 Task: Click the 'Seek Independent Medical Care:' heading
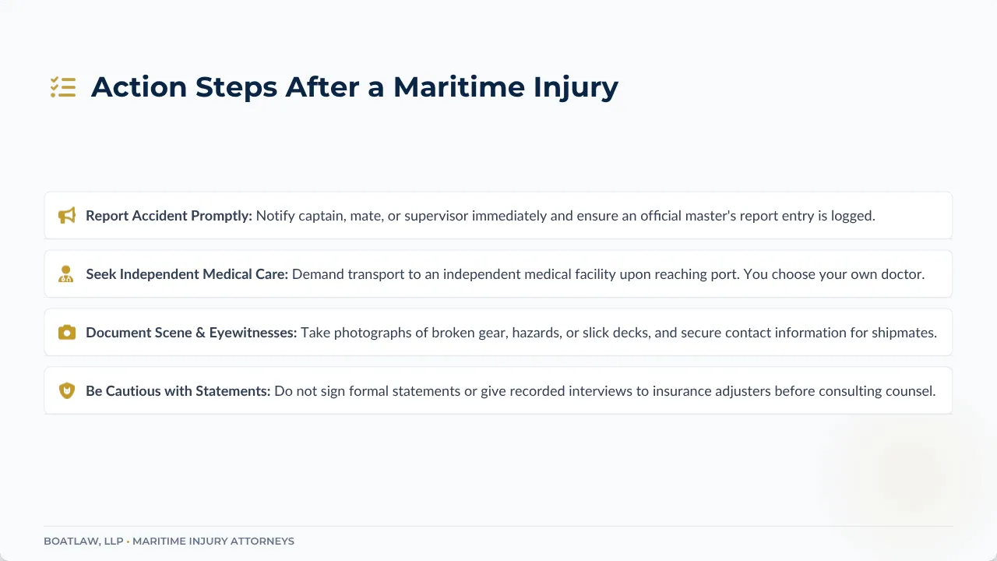187,274
